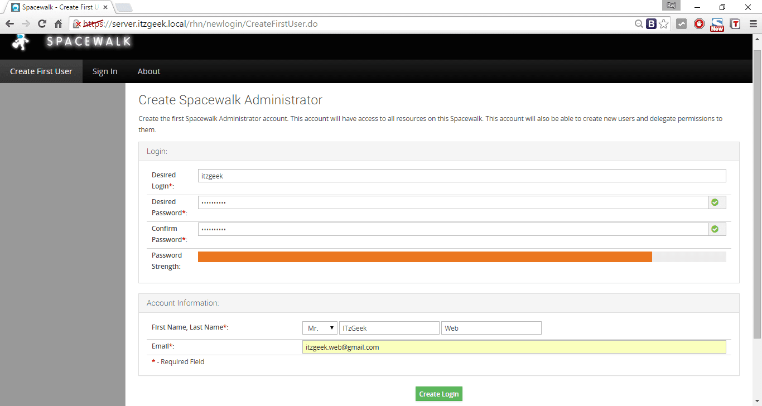The height and width of the screenshot is (406, 762).
Task: Click the Spacewalk astronaut logo
Action: pyautogui.click(x=21, y=42)
